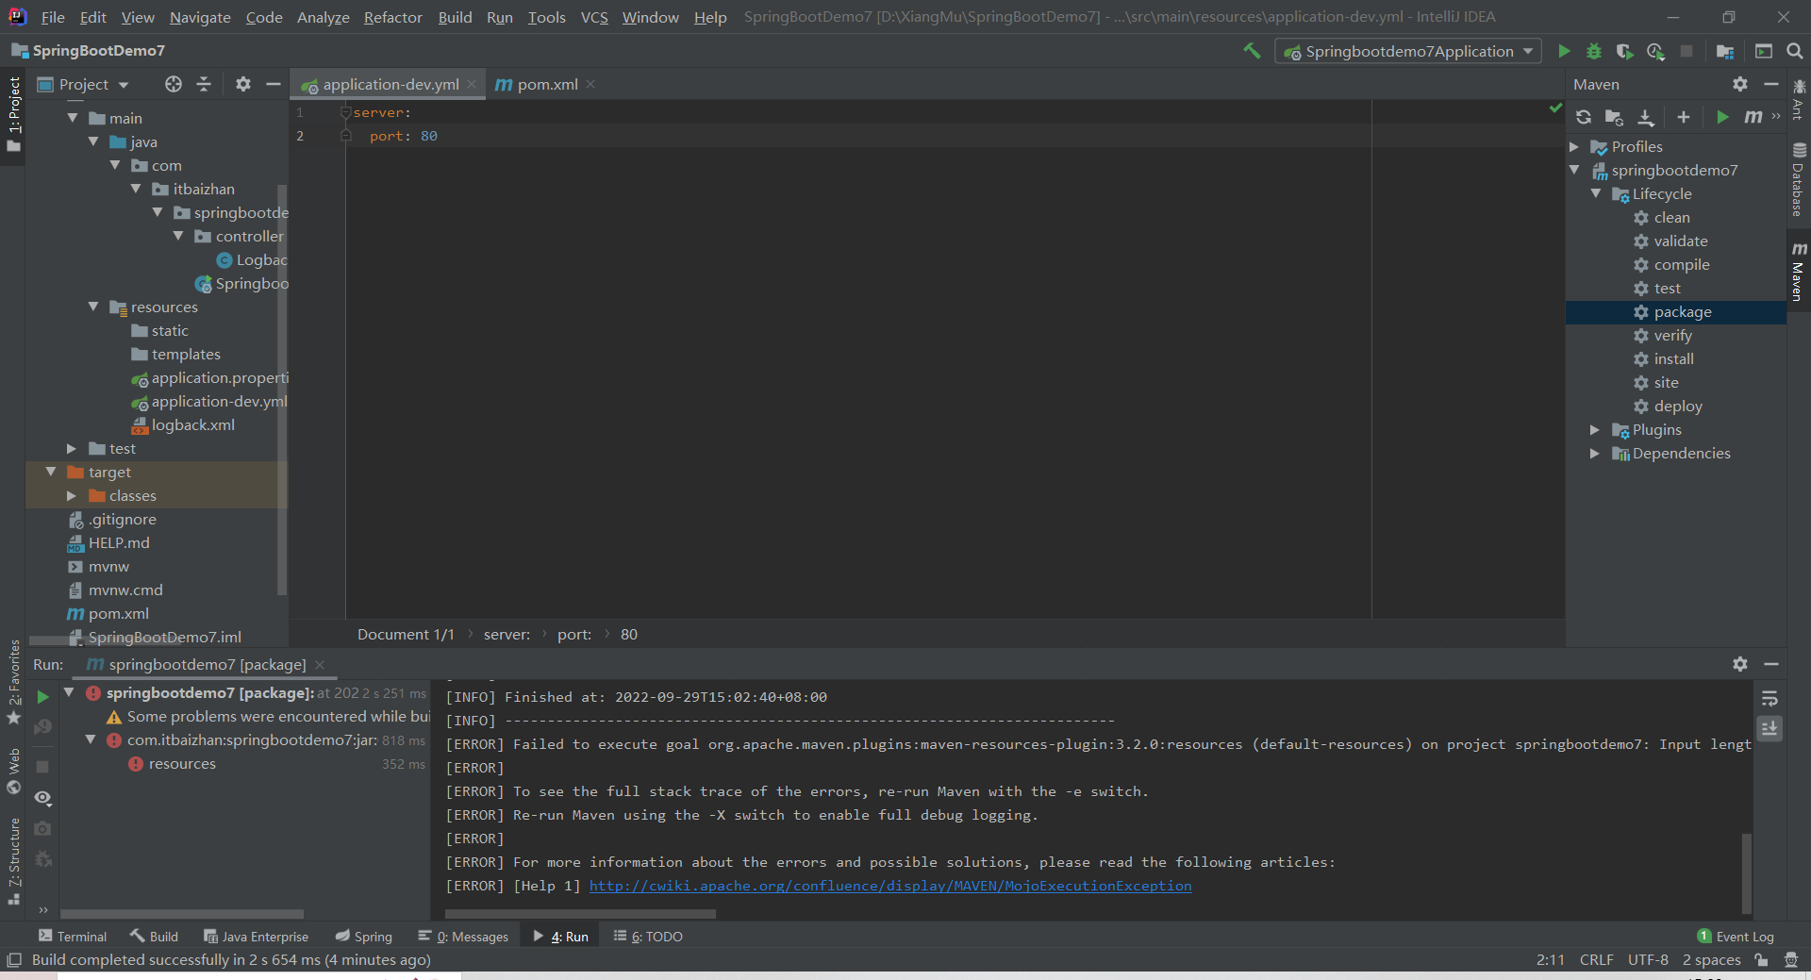Expand the classes folder
1811x980 pixels.
(x=72, y=496)
